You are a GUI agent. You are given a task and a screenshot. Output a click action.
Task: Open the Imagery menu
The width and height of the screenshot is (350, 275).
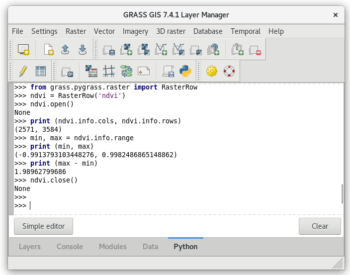click(135, 31)
